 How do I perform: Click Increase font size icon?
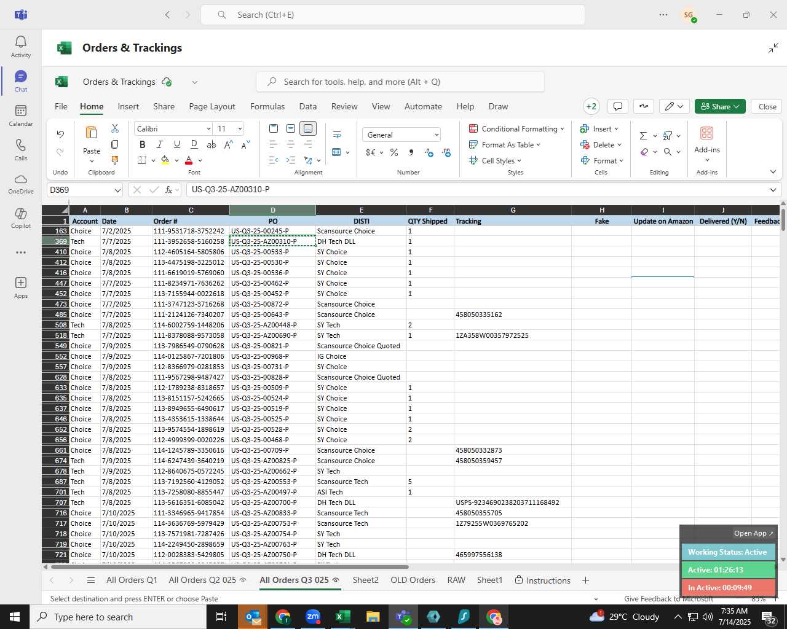228,145
